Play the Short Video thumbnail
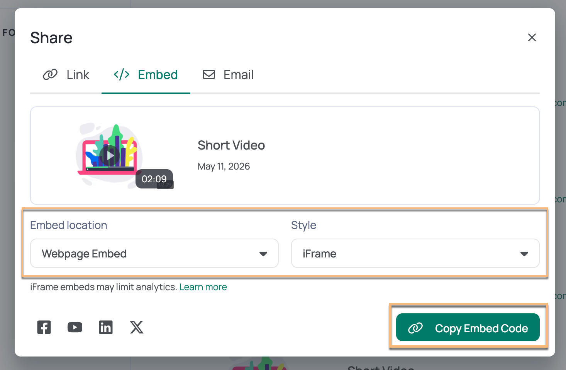Image resolution: width=566 pixels, height=370 pixels. (110, 155)
